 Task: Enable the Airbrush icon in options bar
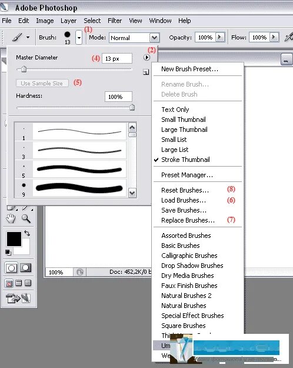[288, 37]
